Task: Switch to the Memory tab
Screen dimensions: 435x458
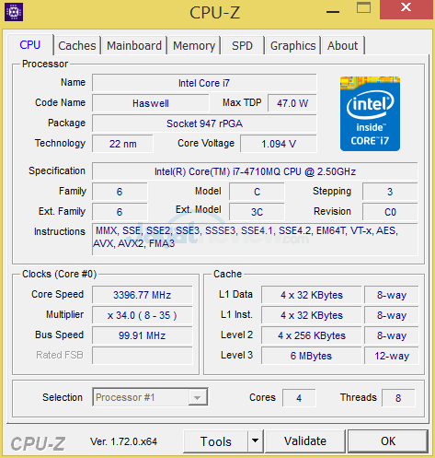Action: click(x=194, y=46)
